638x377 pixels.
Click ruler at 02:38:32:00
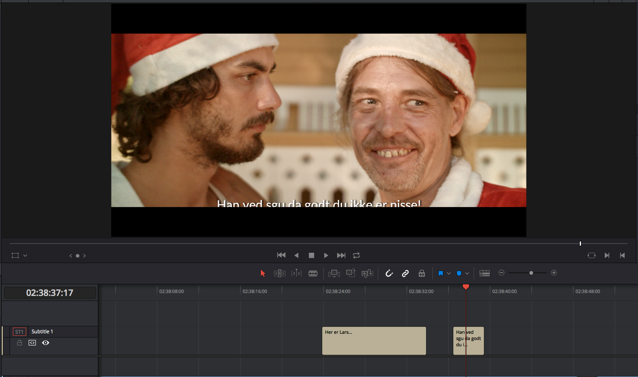coord(421,291)
